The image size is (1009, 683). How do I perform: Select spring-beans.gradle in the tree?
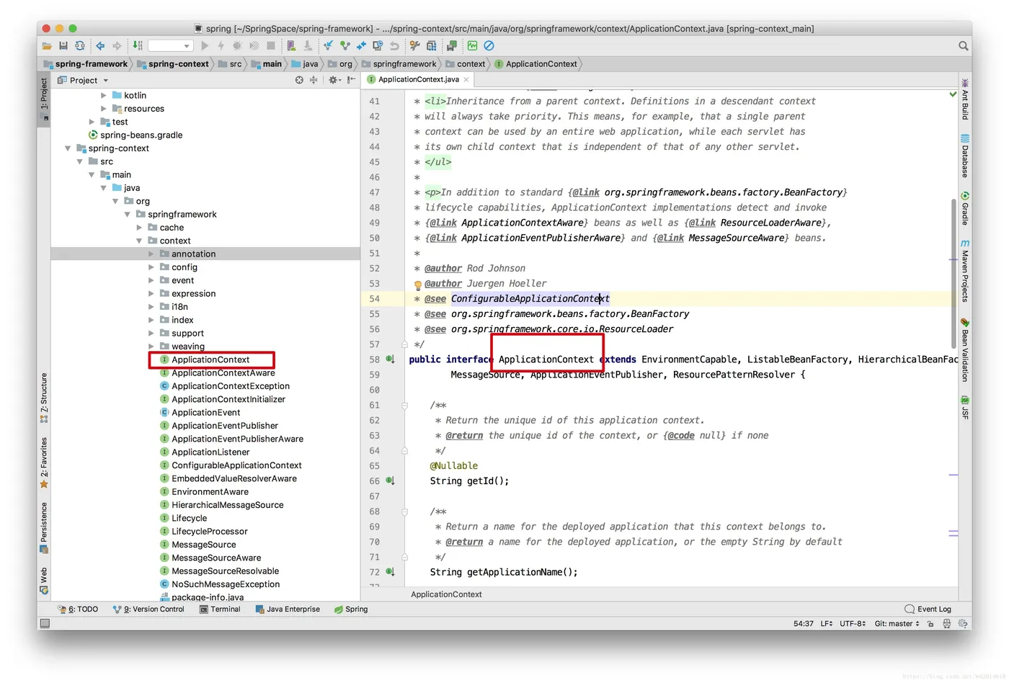coord(141,135)
